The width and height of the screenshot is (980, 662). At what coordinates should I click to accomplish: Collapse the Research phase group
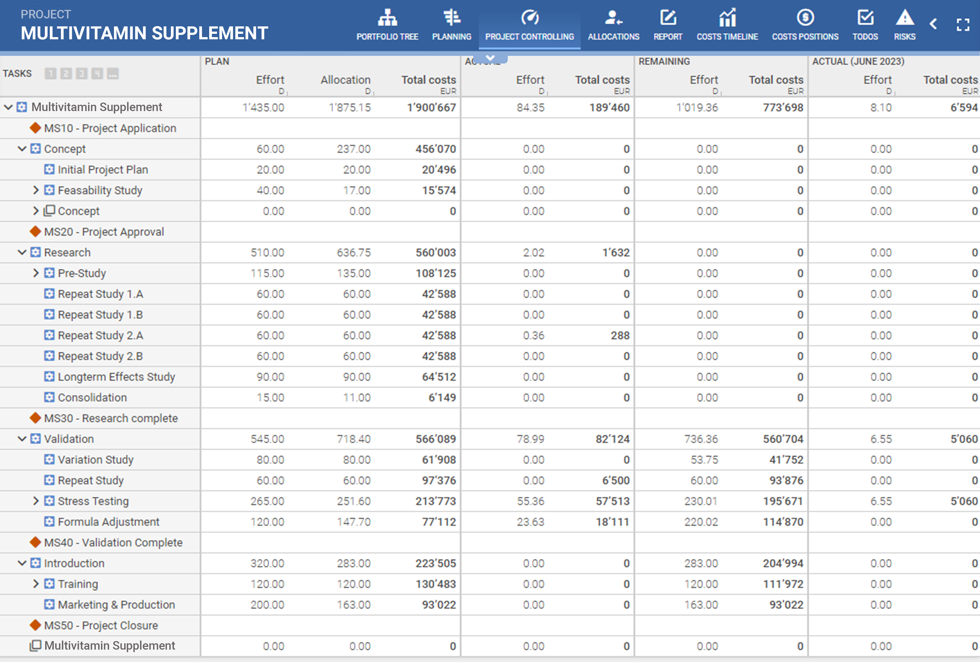22,252
